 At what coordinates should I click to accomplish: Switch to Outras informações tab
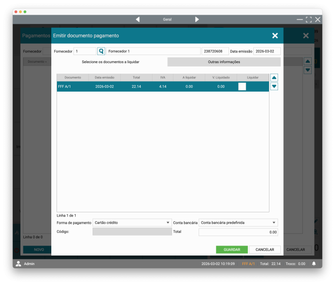224,62
